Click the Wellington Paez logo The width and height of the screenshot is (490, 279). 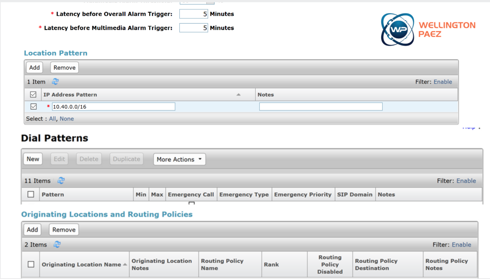click(x=428, y=30)
